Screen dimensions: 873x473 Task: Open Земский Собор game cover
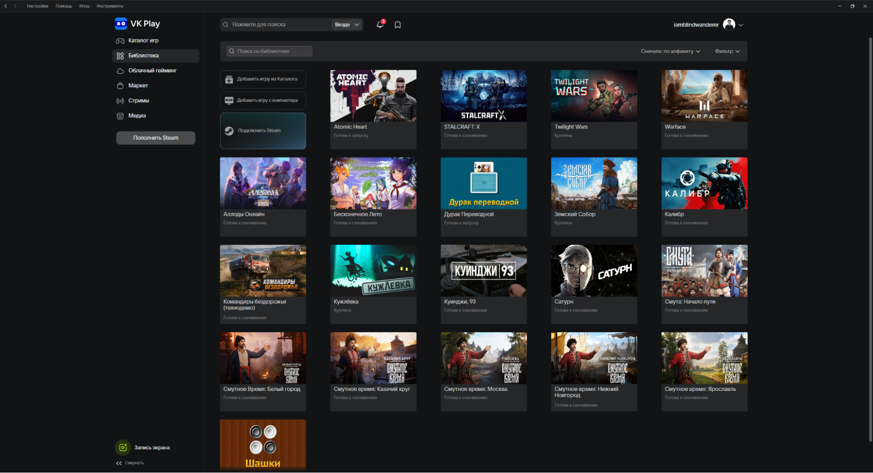tap(594, 183)
